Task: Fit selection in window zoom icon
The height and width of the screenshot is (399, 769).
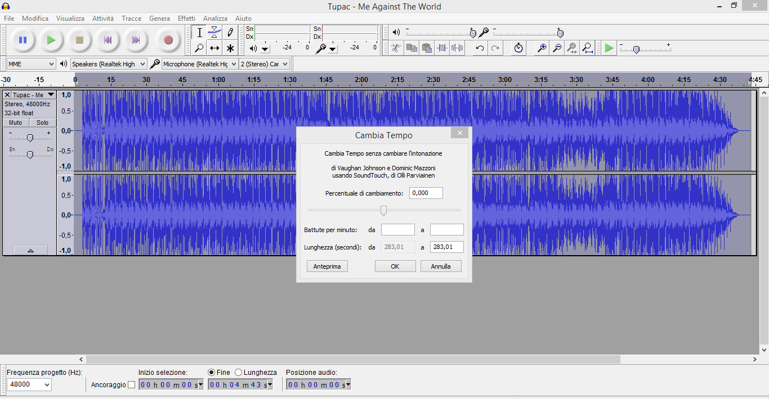Action: (x=572, y=48)
